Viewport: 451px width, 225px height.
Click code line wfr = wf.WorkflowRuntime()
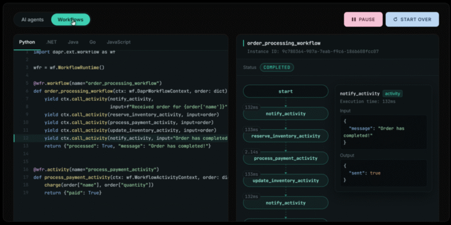(69, 68)
